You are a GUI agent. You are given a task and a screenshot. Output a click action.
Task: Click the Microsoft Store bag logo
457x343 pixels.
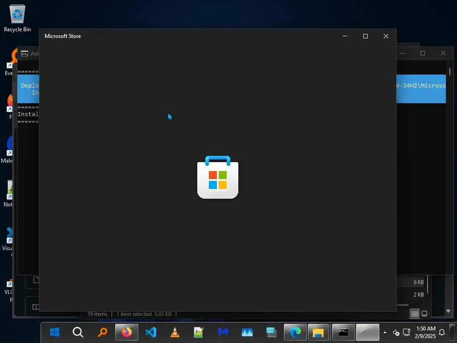[x=218, y=177]
